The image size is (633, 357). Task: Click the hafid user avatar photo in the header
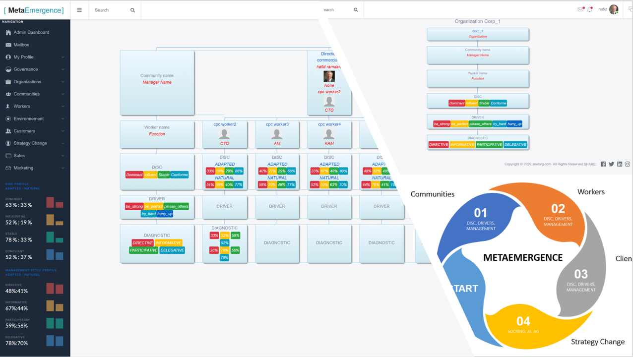614,9
